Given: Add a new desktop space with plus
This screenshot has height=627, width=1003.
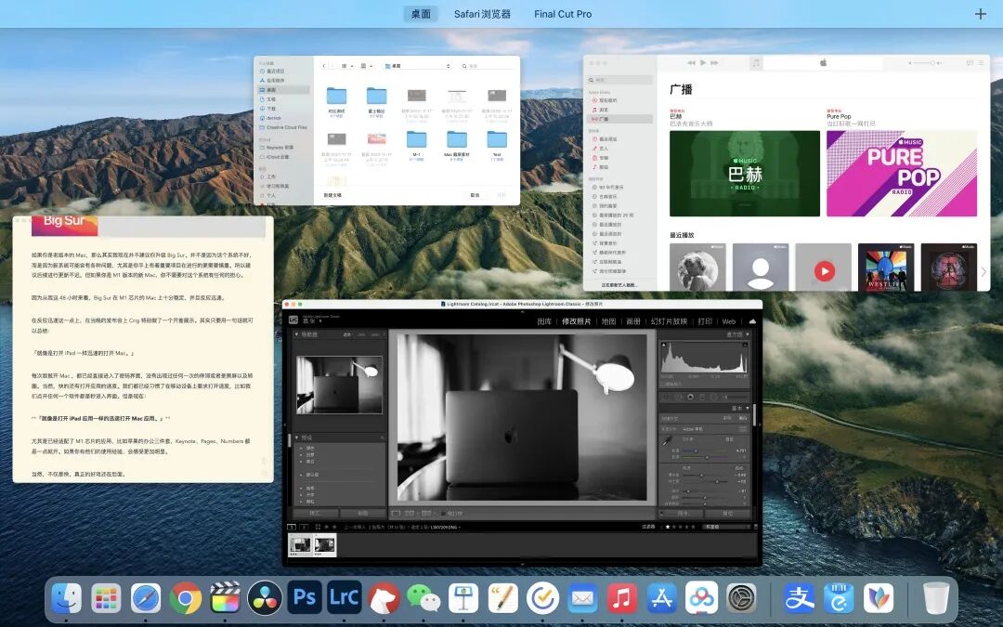Looking at the screenshot, I should point(981,14).
